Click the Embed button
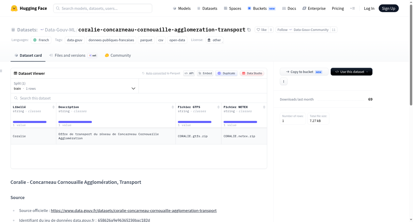Viewport: 413px width, 222px height. click(x=205, y=73)
